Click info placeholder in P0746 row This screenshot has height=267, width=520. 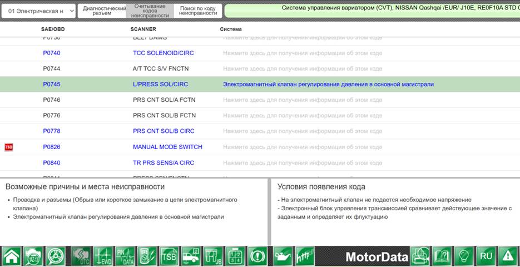point(303,100)
